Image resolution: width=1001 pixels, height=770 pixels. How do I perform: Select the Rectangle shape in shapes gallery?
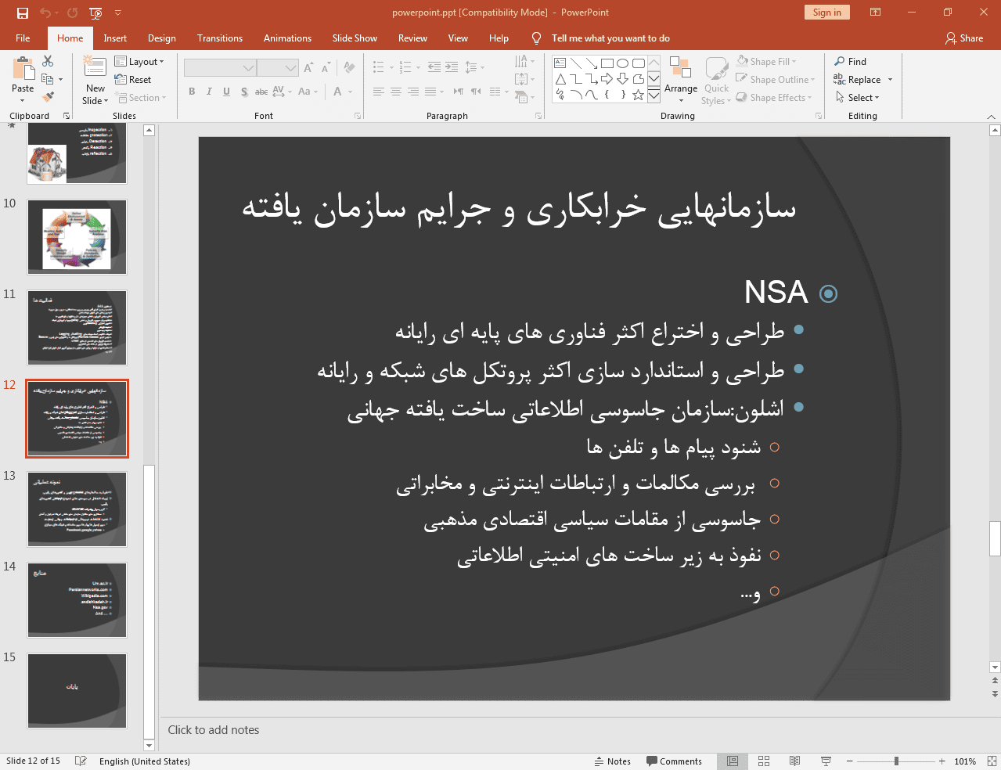(x=607, y=63)
